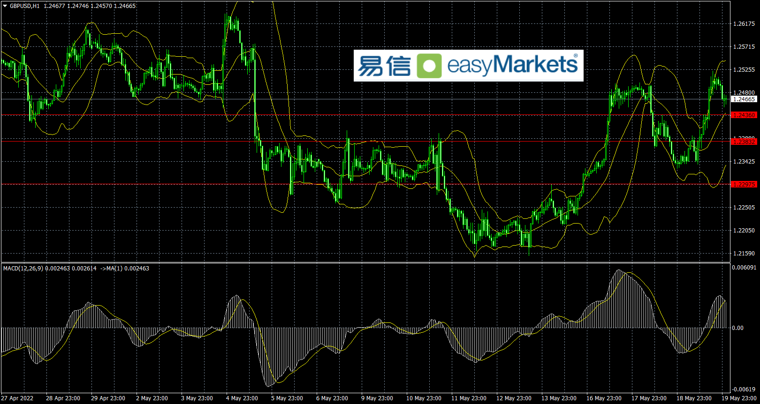
Task: Click the 1.22050 price scale value
Action: pyautogui.click(x=744, y=231)
